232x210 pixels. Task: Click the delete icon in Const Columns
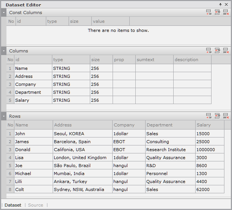(226, 13)
